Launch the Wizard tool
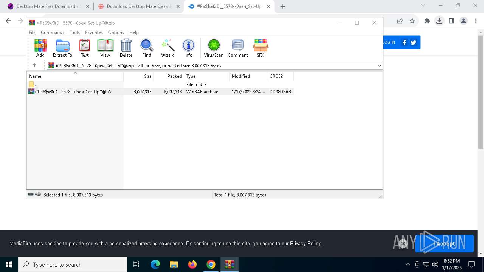484x272 pixels. tap(168, 48)
